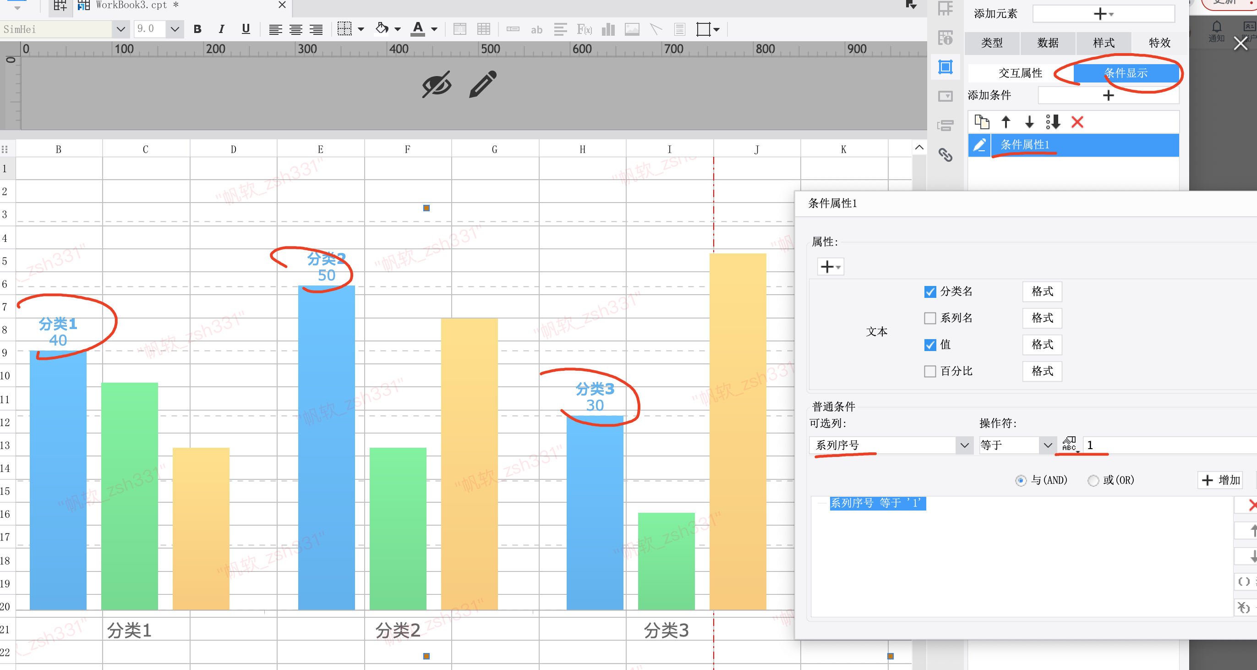This screenshot has height=670, width=1257.
Task: Click the ABC value type icon
Action: pyautogui.click(x=1069, y=444)
